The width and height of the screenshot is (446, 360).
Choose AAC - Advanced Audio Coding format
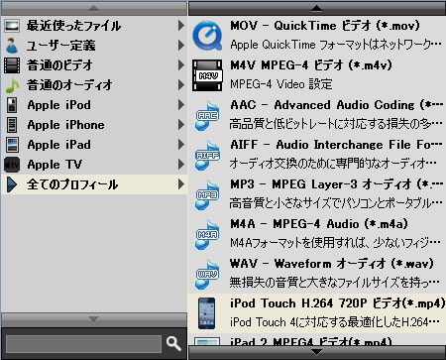[317, 115]
